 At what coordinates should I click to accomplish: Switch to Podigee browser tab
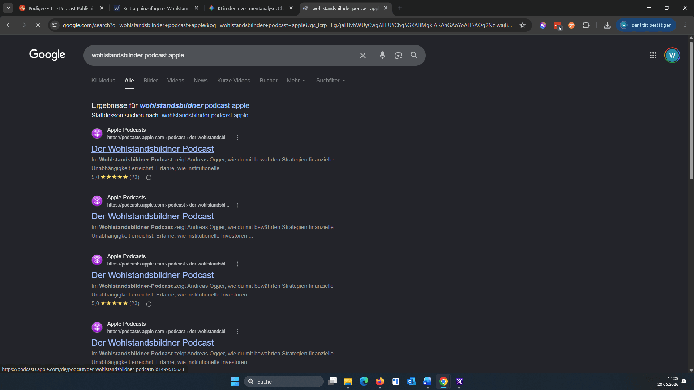pyautogui.click(x=61, y=8)
